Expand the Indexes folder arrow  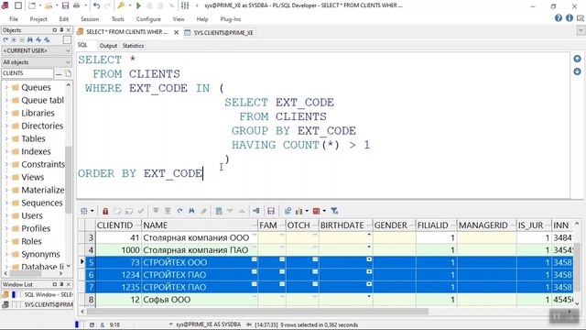click(x=6, y=151)
